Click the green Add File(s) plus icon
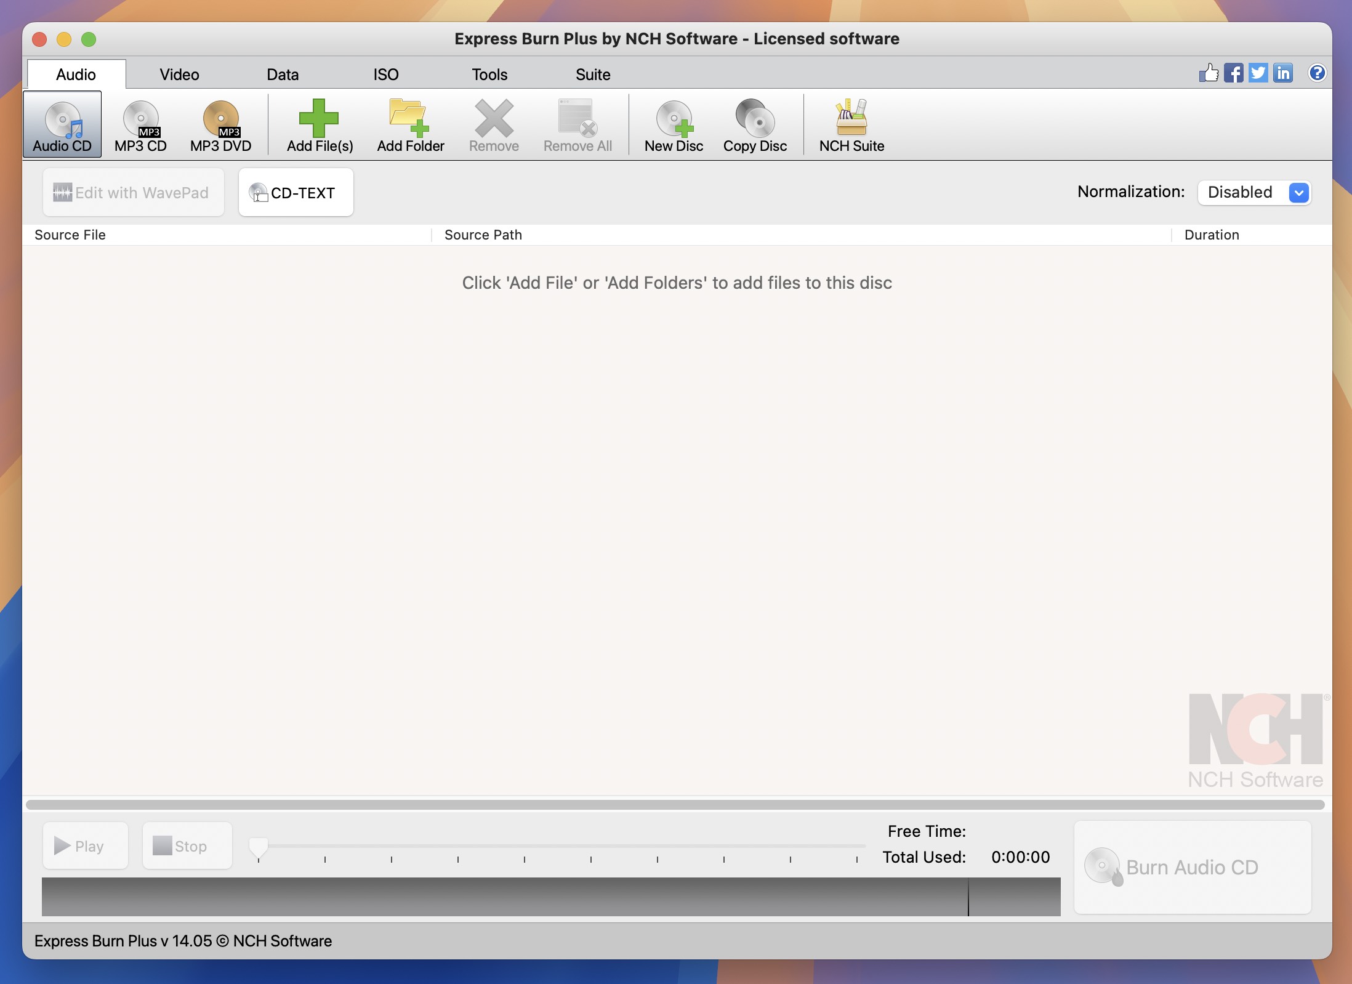The width and height of the screenshot is (1352, 984). point(319,118)
